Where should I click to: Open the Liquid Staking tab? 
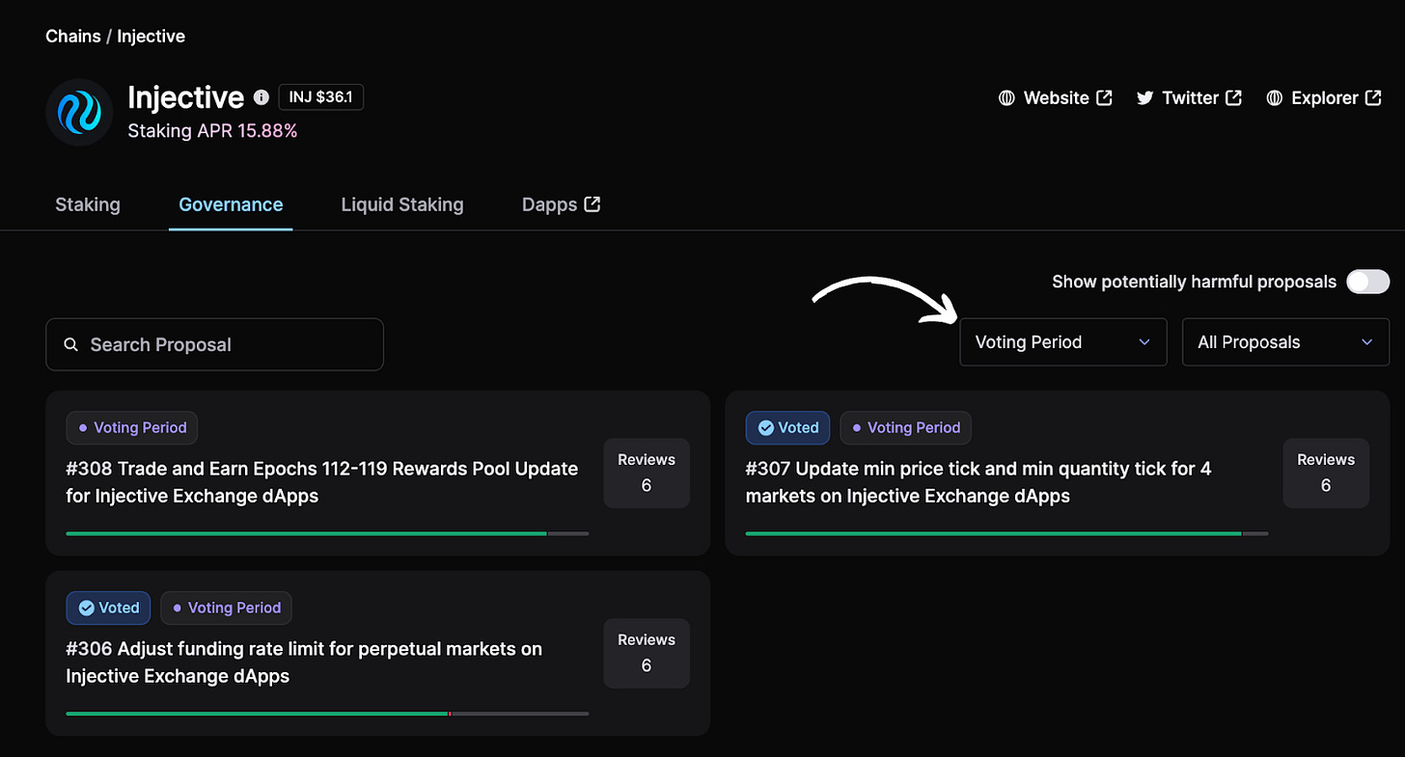402,204
